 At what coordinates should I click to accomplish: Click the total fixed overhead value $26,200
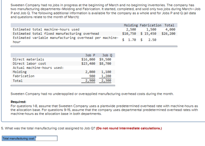coord(168,34)
